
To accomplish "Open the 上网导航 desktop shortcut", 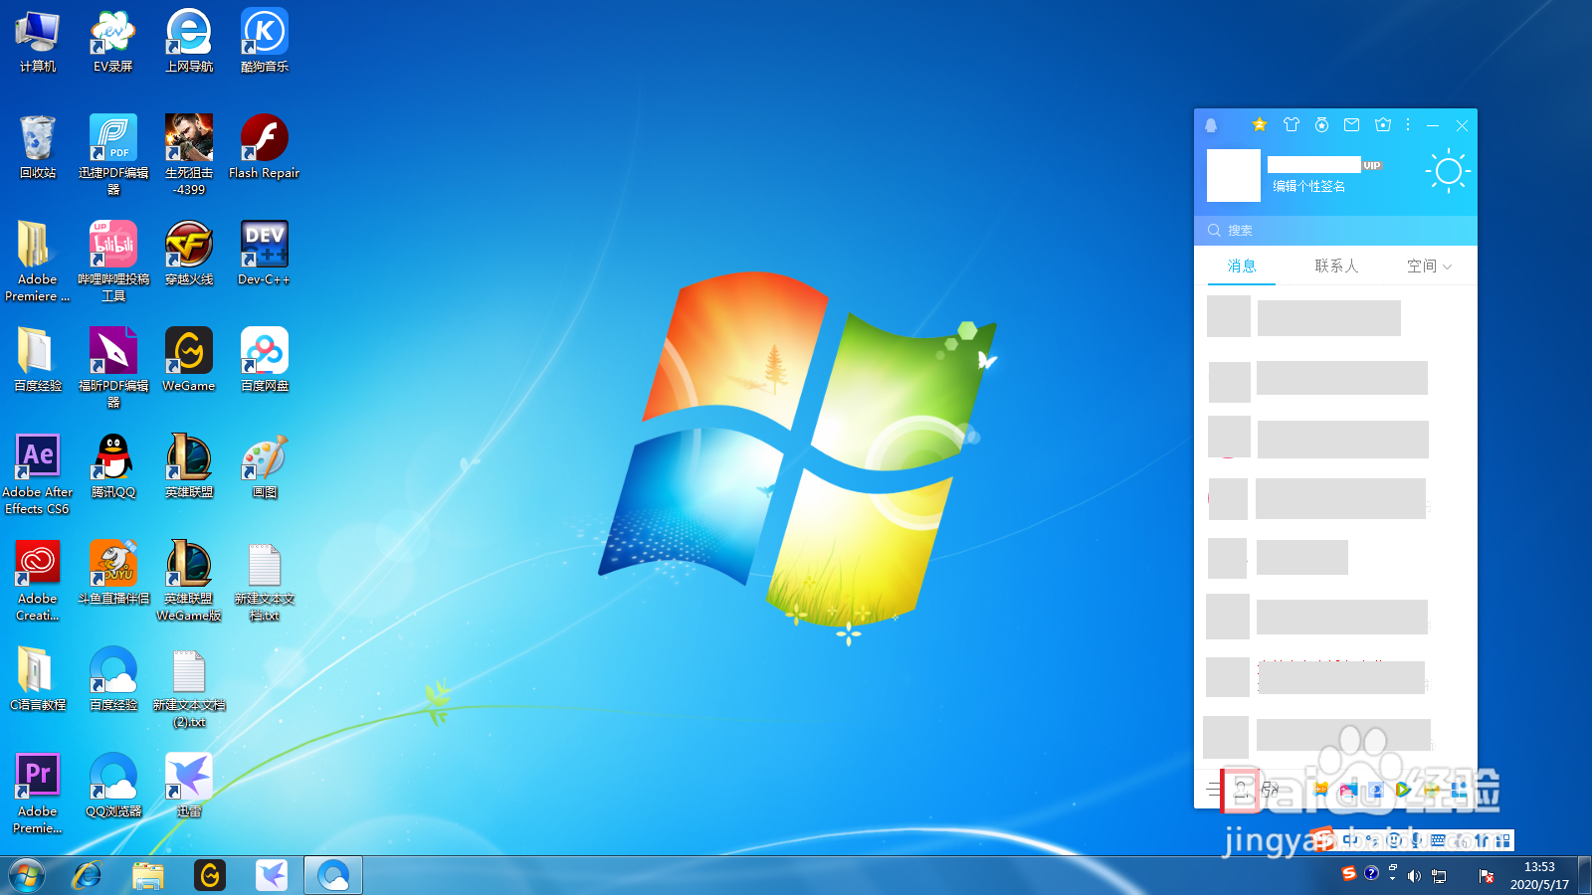I will click(189, 42).
